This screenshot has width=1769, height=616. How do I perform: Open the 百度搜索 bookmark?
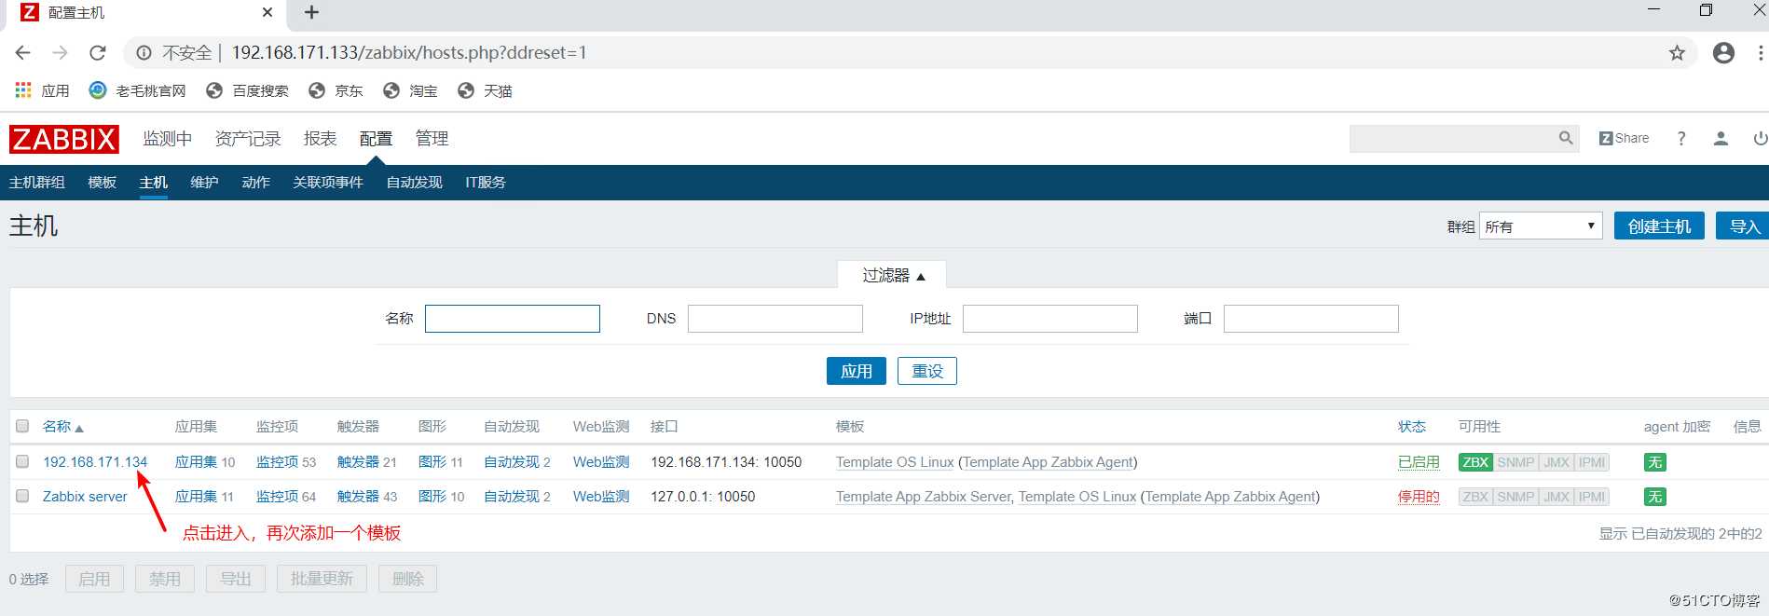coord(248,90)
